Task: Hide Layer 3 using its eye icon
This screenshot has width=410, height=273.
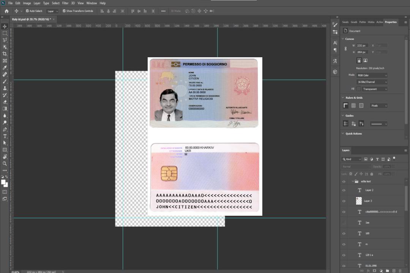Action: coord(344,201)
